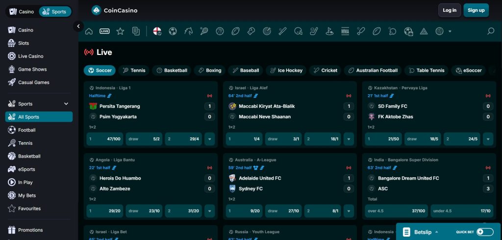
Task: Select the Ice Hockey live tab
Action: [x=286, y=70]
